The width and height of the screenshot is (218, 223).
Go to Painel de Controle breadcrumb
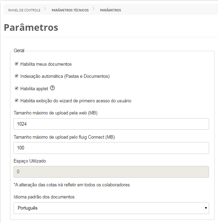pyautogui.click(x=24, y=10)
